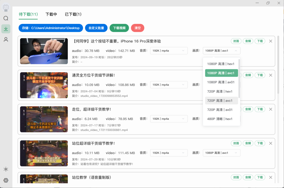This screenshot has width=284, height=188.
Task: Remove the 站位教学（语音重制版） item
Action: 271,177
